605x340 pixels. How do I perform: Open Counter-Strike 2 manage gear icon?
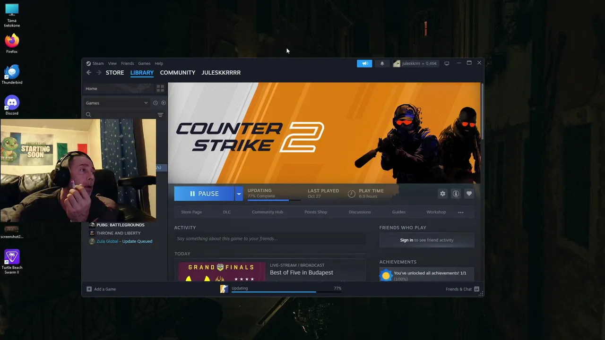click(442, 194)
